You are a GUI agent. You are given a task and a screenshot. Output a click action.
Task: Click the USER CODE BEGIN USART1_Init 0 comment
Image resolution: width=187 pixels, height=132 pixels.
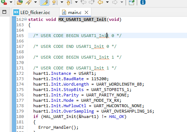[x=77, y=36]
